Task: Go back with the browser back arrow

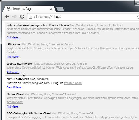Action: (x=7, y=16)
